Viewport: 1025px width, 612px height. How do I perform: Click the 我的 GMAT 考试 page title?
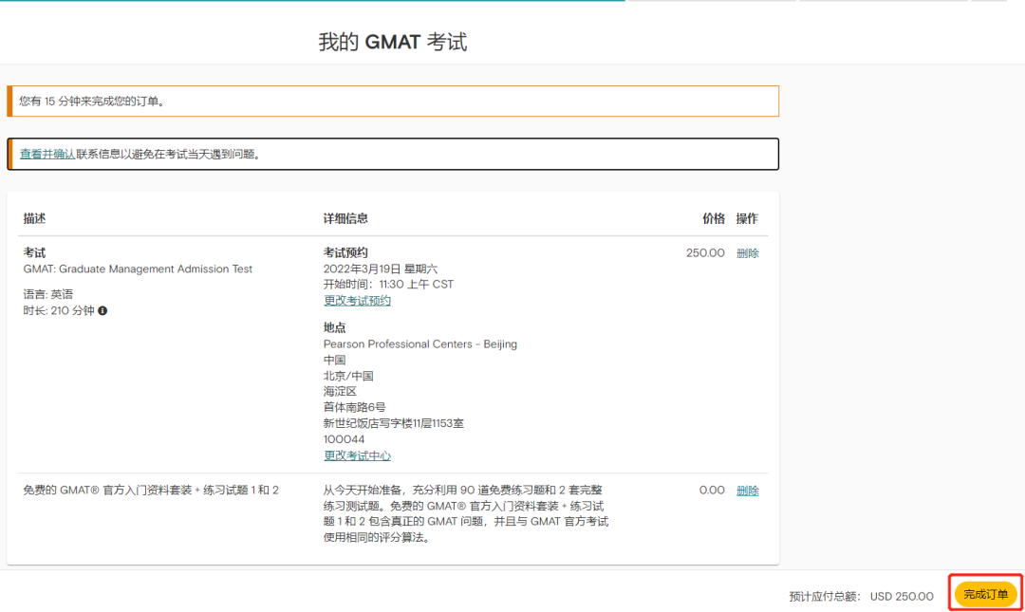click(393, 42)
